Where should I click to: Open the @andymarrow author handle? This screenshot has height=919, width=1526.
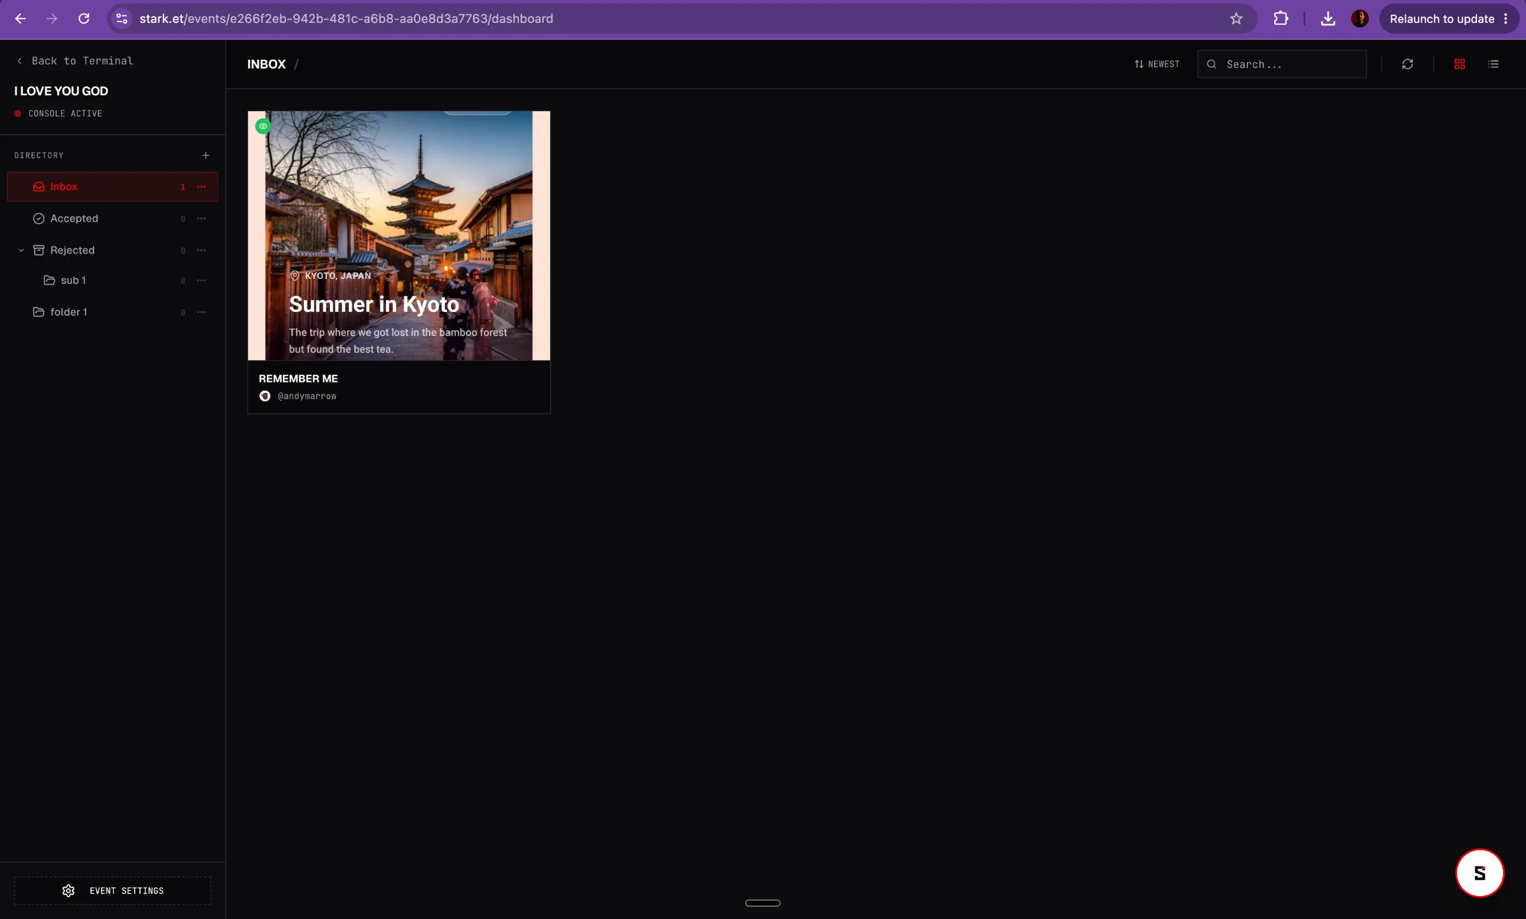click(x=307, y=396)
